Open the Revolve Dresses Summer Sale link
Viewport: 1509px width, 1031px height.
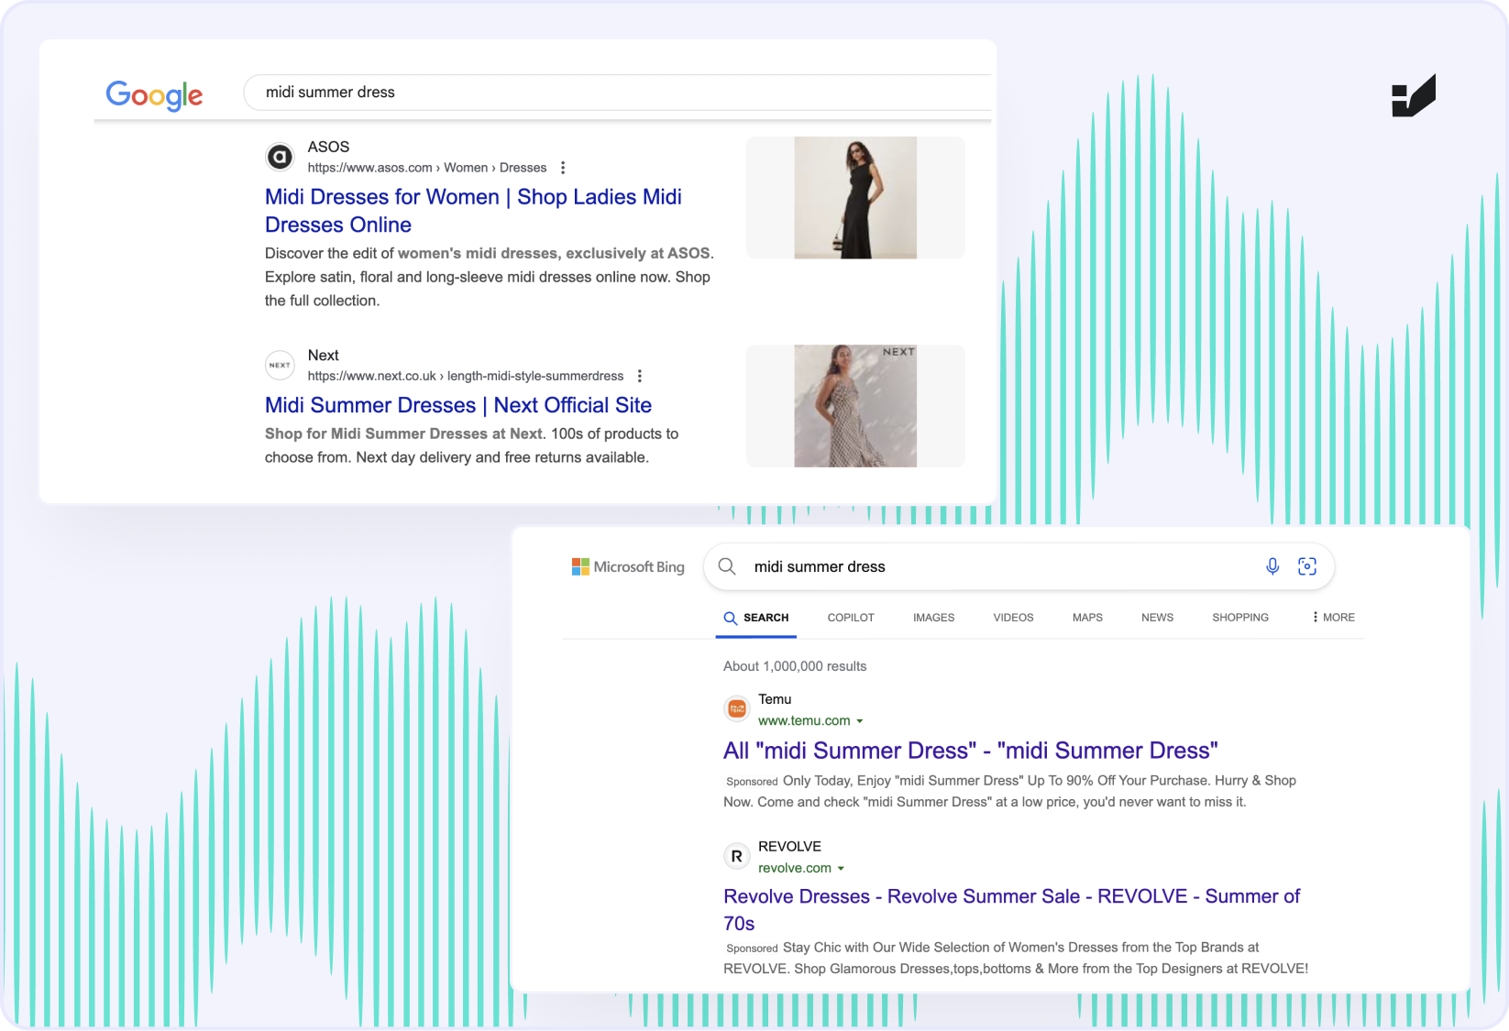(1012, 909)
